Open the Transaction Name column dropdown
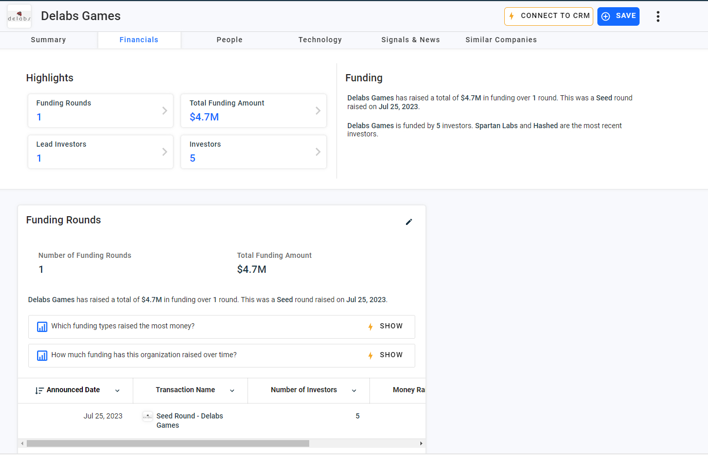Screen dimensions: 708x455 232,391
